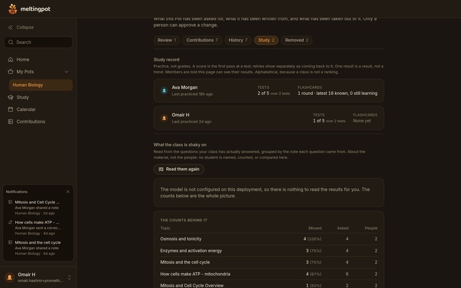Open the Mitosis and Cell Cycle ... notification

[x=38, y=207]
